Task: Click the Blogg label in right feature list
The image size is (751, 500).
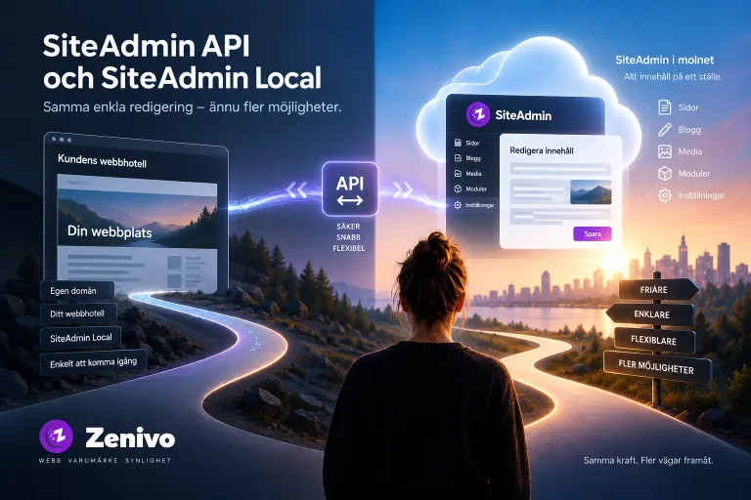Action: [689, 130]
